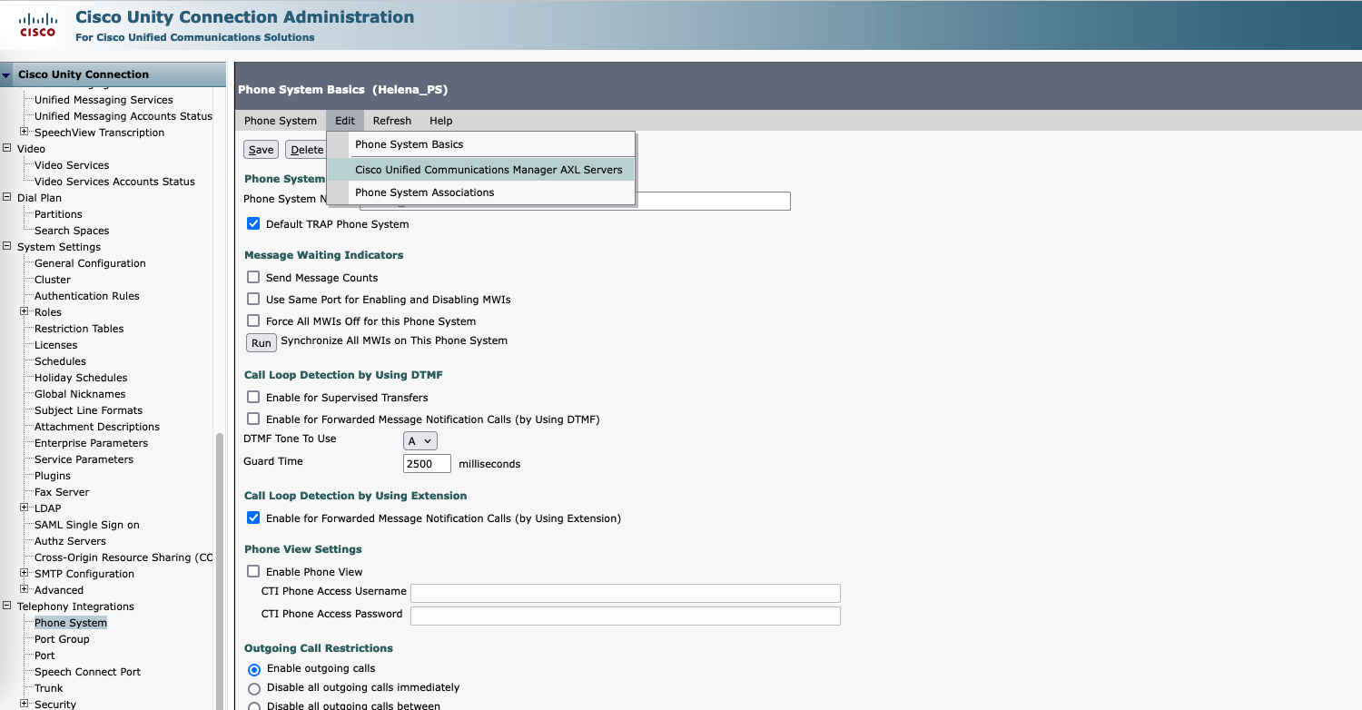
Task: Click the Save button
Action: (261, 150)
